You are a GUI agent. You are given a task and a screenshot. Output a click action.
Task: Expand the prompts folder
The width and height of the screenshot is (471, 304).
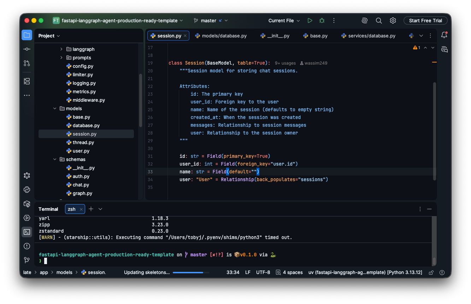point(61,58)
